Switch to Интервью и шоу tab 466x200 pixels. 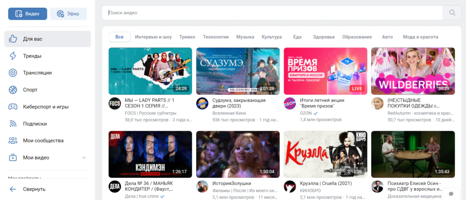point(153,37)
